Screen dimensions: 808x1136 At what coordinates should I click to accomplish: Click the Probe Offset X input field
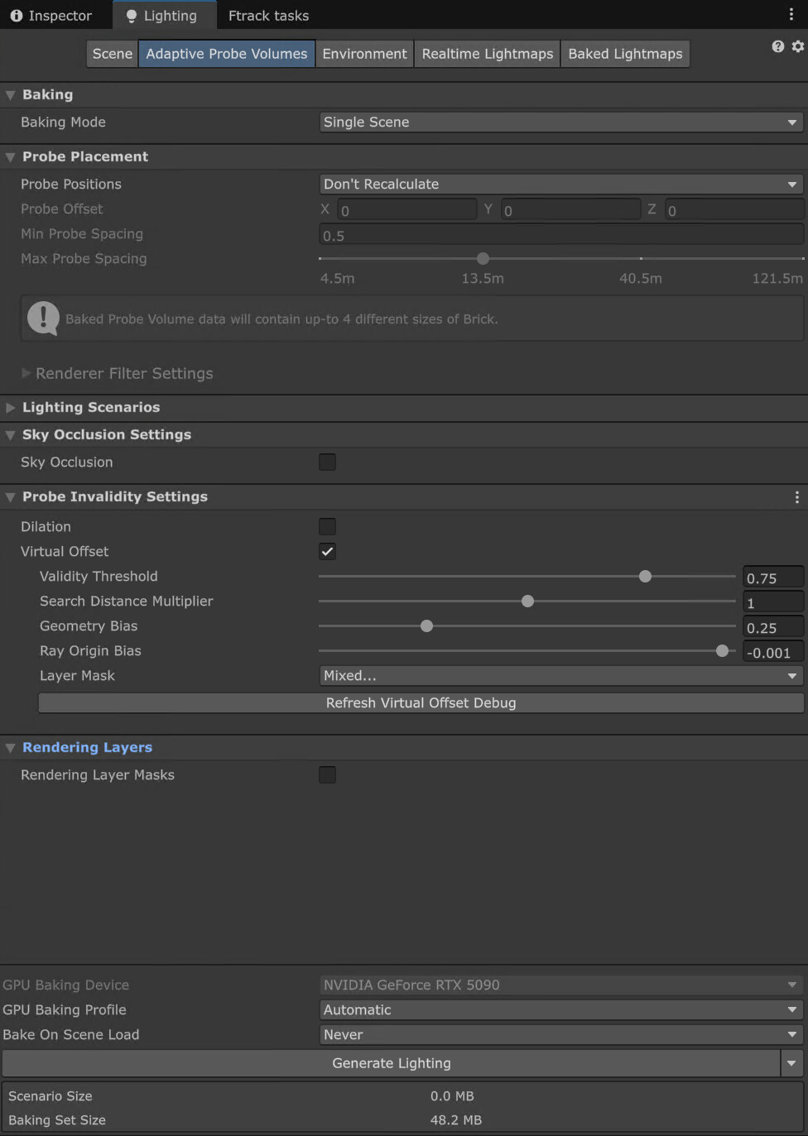[406, 209]
